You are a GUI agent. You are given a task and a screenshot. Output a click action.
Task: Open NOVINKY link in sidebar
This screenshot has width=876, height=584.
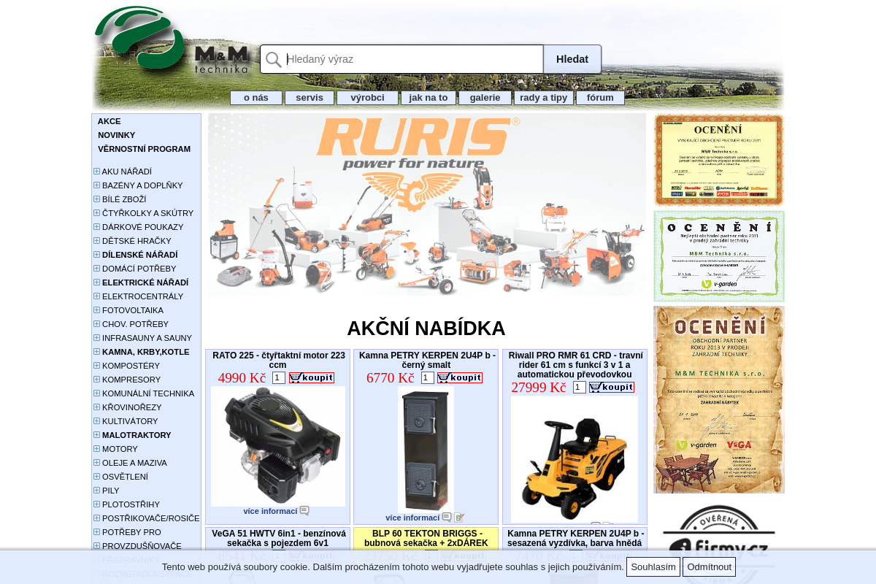[x=117, y=135]
